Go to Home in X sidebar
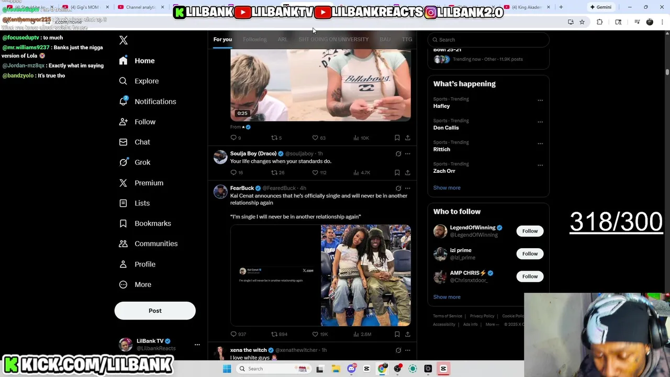Image resolution: width=670 pixels, height=377 pixels. pos(137,61)
